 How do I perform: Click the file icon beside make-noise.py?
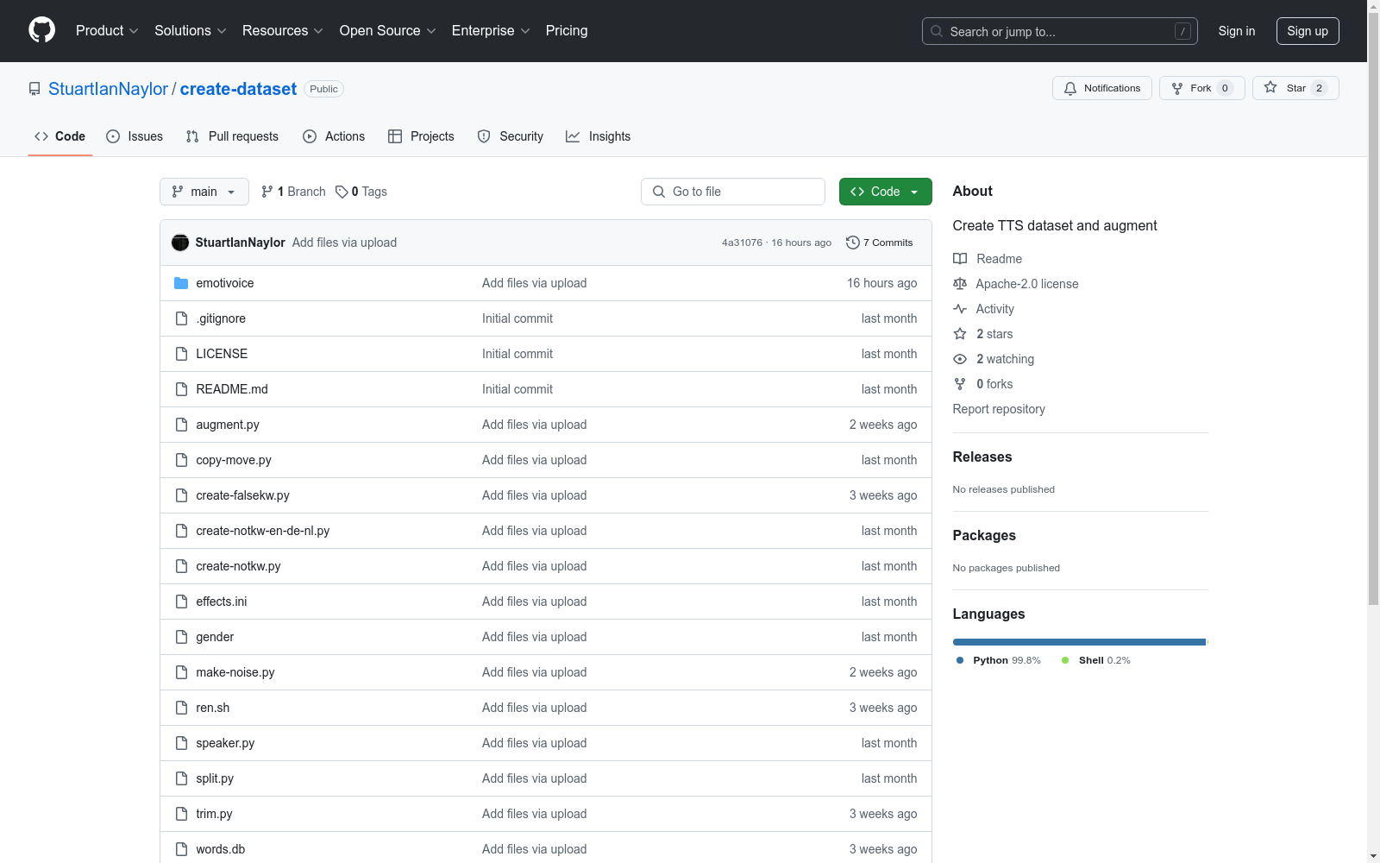181,672
